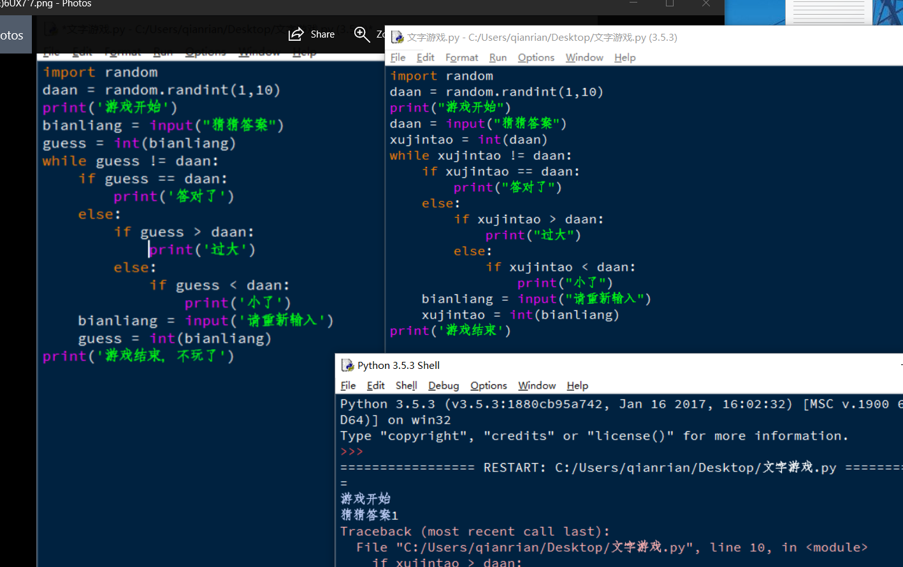903x567 pixels.
Task: Click 'if guess > daan:' line in photo
Action: [184, 233]
